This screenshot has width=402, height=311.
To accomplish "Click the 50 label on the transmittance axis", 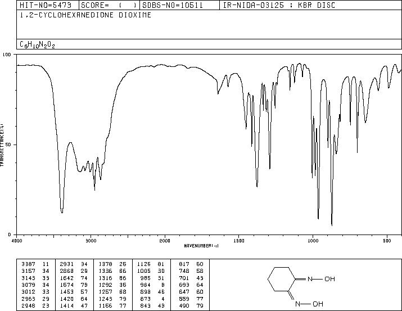I will tap(8, 145).
